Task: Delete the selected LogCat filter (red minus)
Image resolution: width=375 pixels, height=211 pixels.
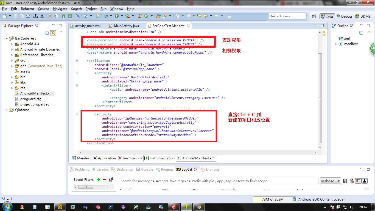Action: pyautogui.click(x=105, y=180)
